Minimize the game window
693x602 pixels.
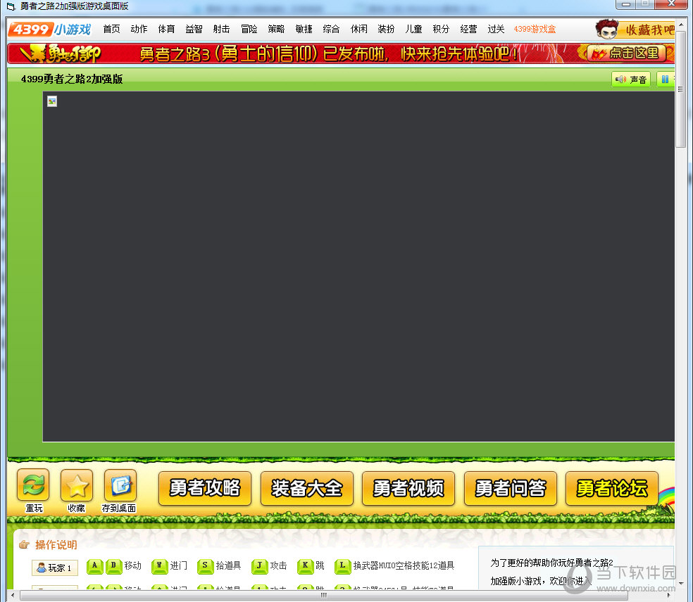pos(626,4)
